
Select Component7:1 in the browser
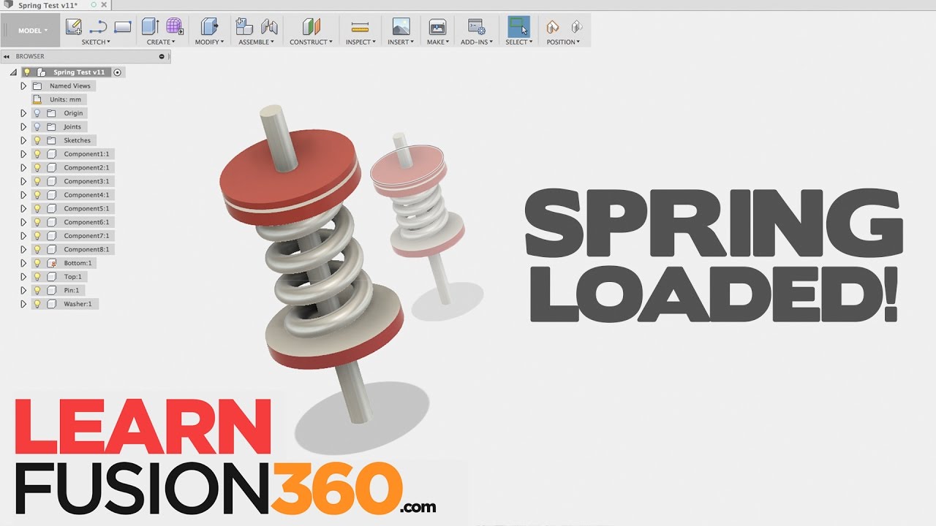86,236
